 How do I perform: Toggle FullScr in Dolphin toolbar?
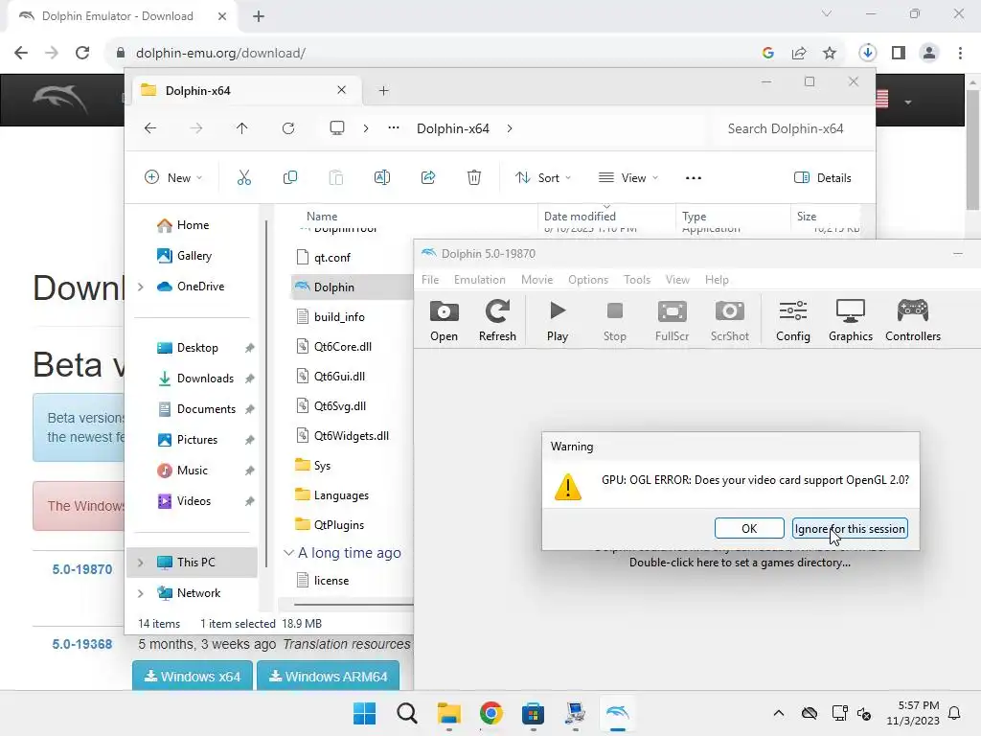pos(672,320)
